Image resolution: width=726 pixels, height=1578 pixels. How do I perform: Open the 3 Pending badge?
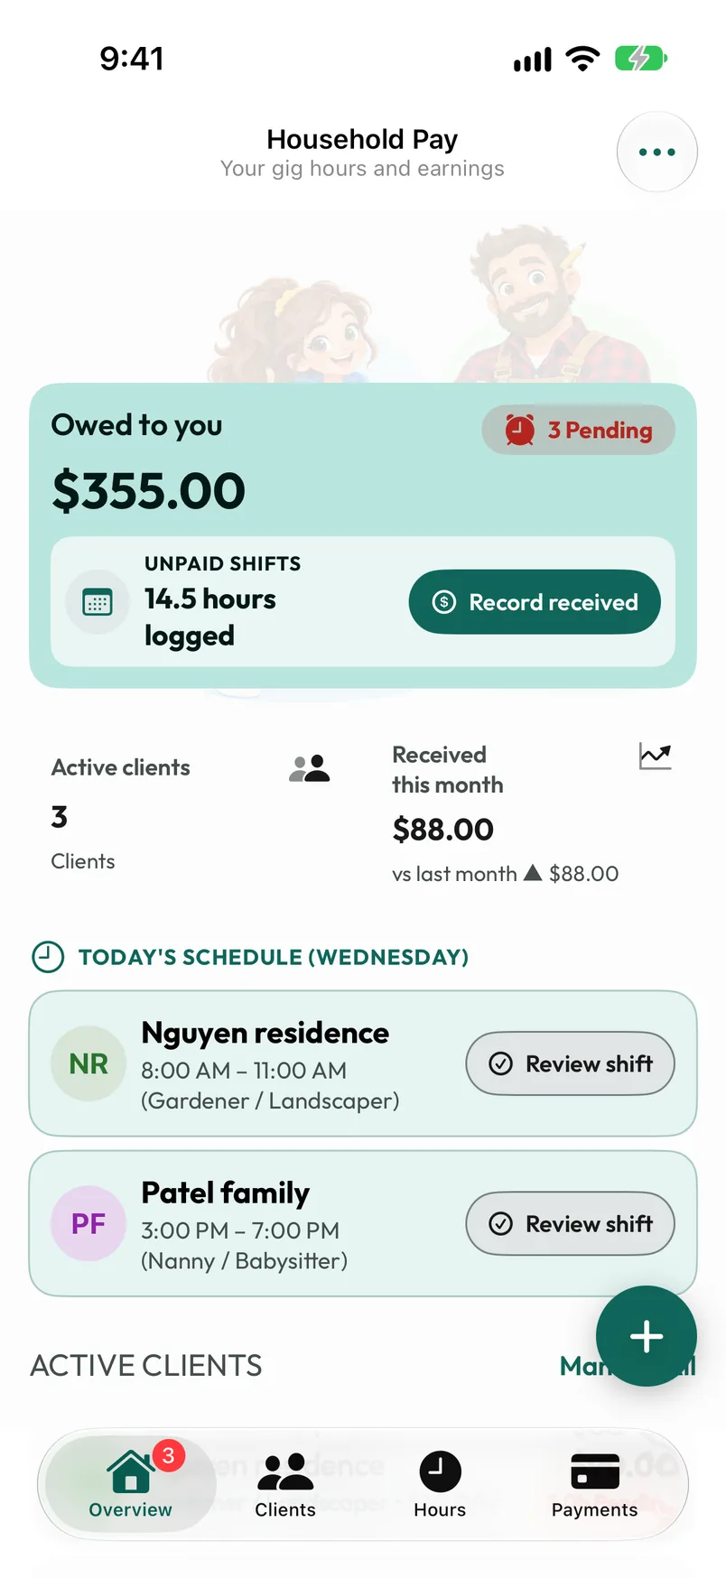578,430
